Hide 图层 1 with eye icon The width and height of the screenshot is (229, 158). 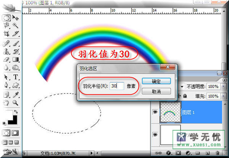pyautogui.click(x=155, y=112)
